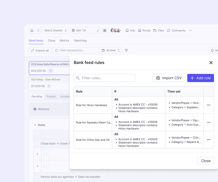Switch to the Excluded transactions tab
Screen dimensions: 218x182
click(x=65, y=96)
